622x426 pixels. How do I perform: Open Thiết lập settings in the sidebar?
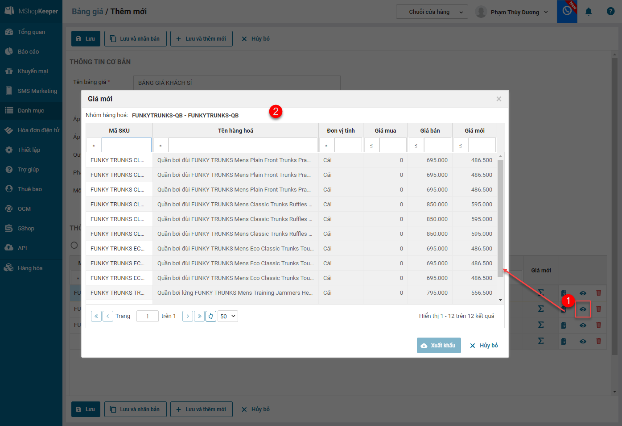pos(31,150)
